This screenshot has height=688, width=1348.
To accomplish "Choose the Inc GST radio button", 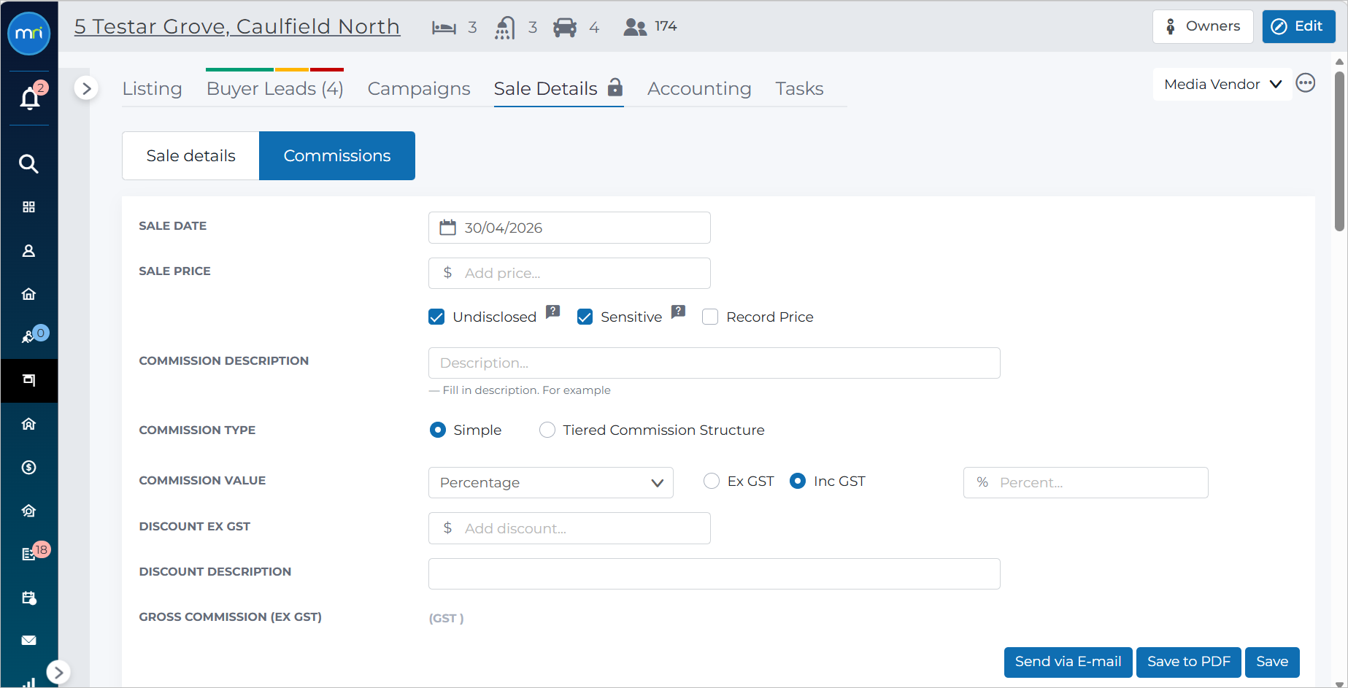I will [798, 481].
